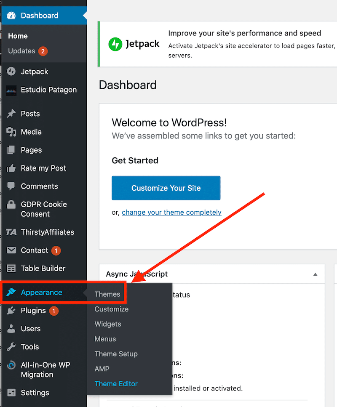Collapse the Async JavaScript widget panel

click(x=315, y=274)
